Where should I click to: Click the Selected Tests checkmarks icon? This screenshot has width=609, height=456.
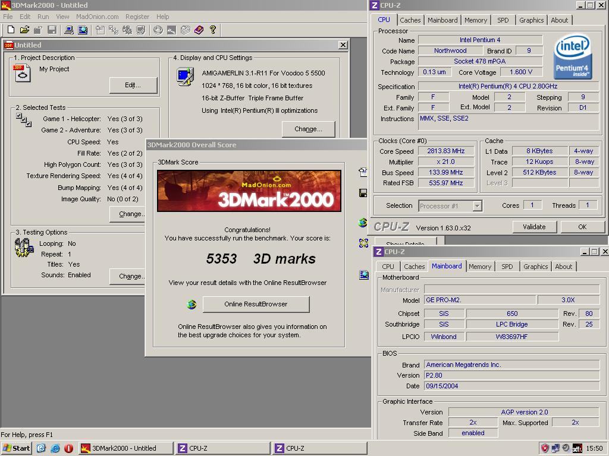click(24, 120)
